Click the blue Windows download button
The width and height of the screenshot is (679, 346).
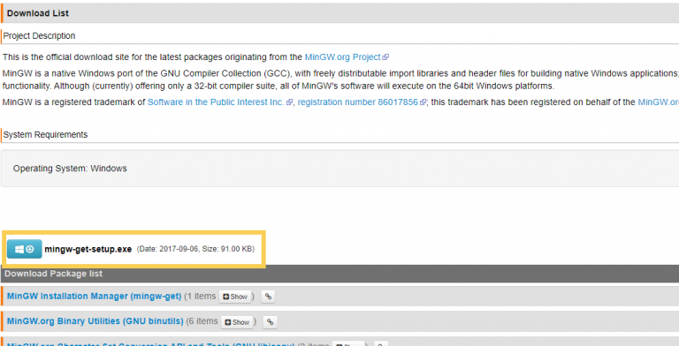click(24, 249)
